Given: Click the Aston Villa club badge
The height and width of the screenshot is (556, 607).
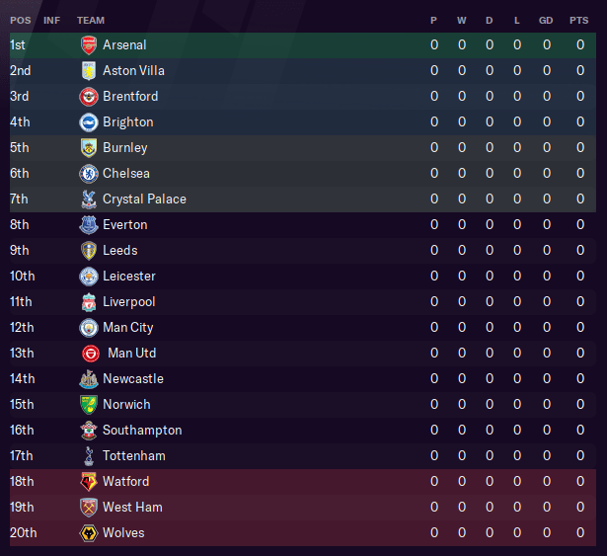Looking at the screenshot, I should (x=89, y=70).
